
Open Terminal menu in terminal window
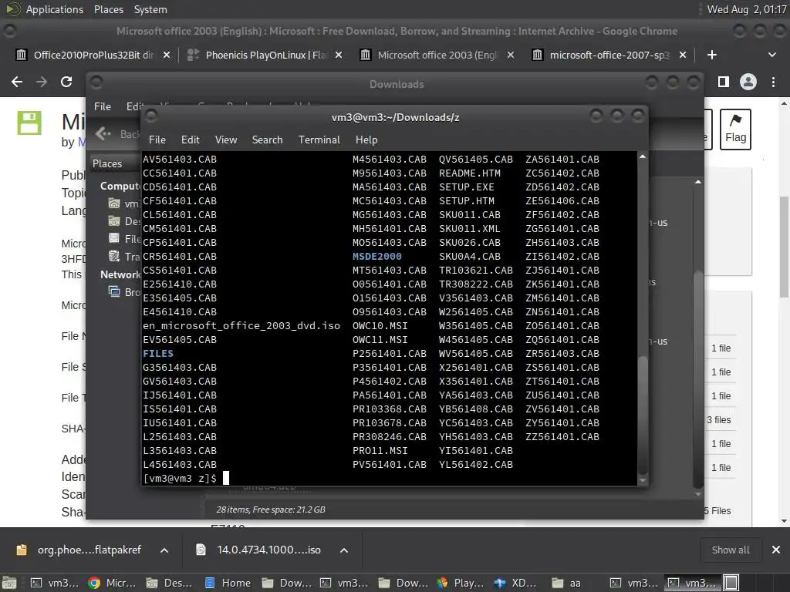(319, 140)
